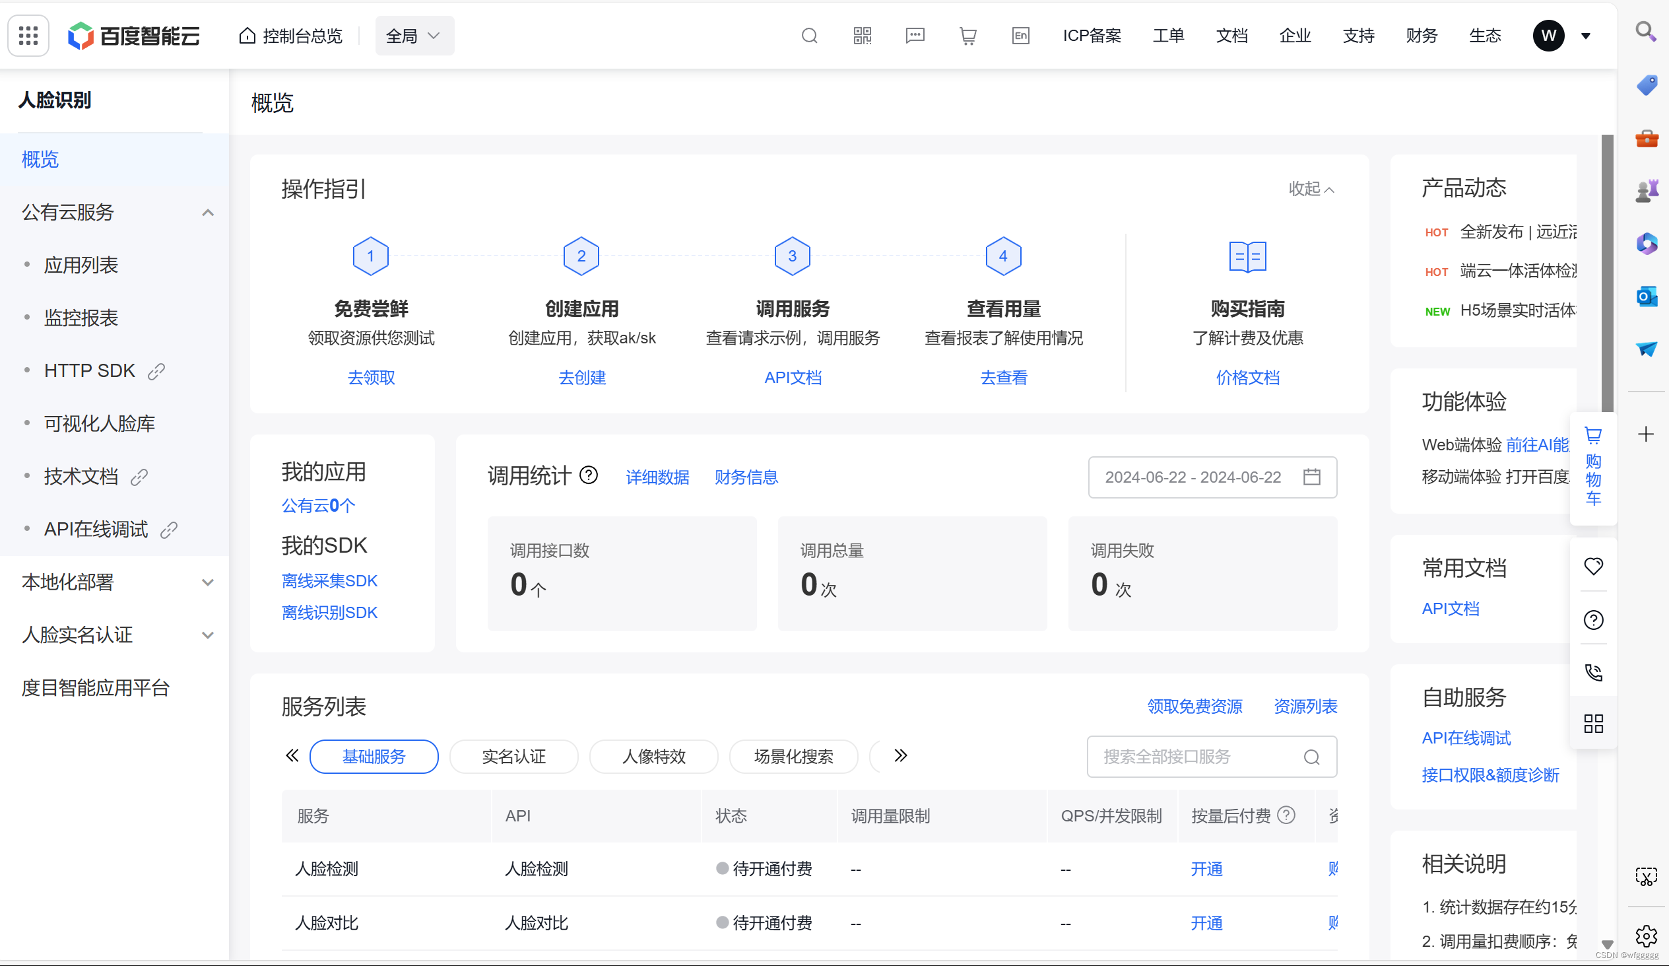Screen dimensions: 1669x966
Task: Open the date range calendar icon
Action: [x=1311, y=477]
